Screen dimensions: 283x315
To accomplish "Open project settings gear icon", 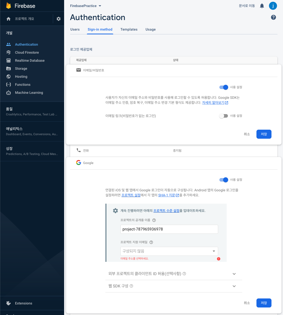I will pyautogui.click(x=59, y=19).
